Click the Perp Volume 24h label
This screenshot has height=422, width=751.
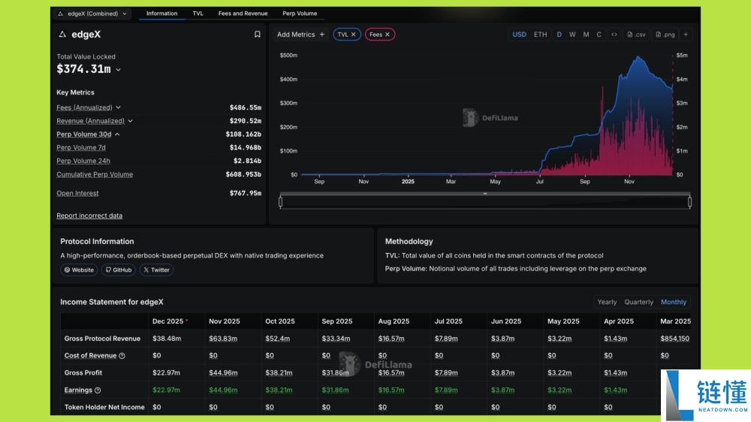83,161
